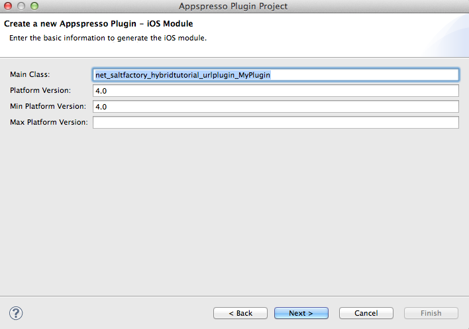Click the 'Platform Version:' label
469x329 pixels.
click(x=40, y=90)
